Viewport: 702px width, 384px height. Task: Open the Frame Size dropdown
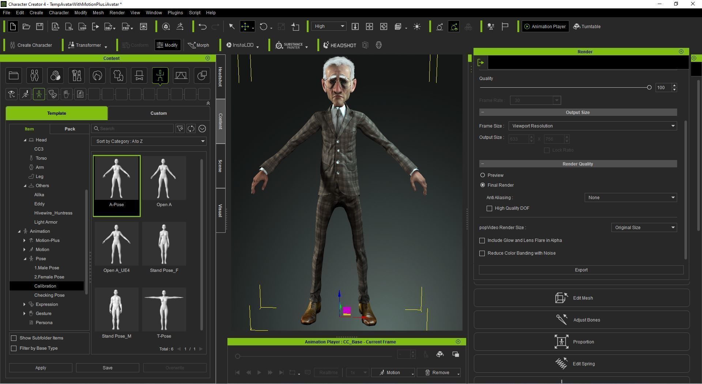(x=593, y=126)
